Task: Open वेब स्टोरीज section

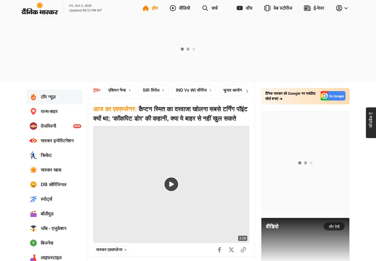Action: tap(283, 8)
